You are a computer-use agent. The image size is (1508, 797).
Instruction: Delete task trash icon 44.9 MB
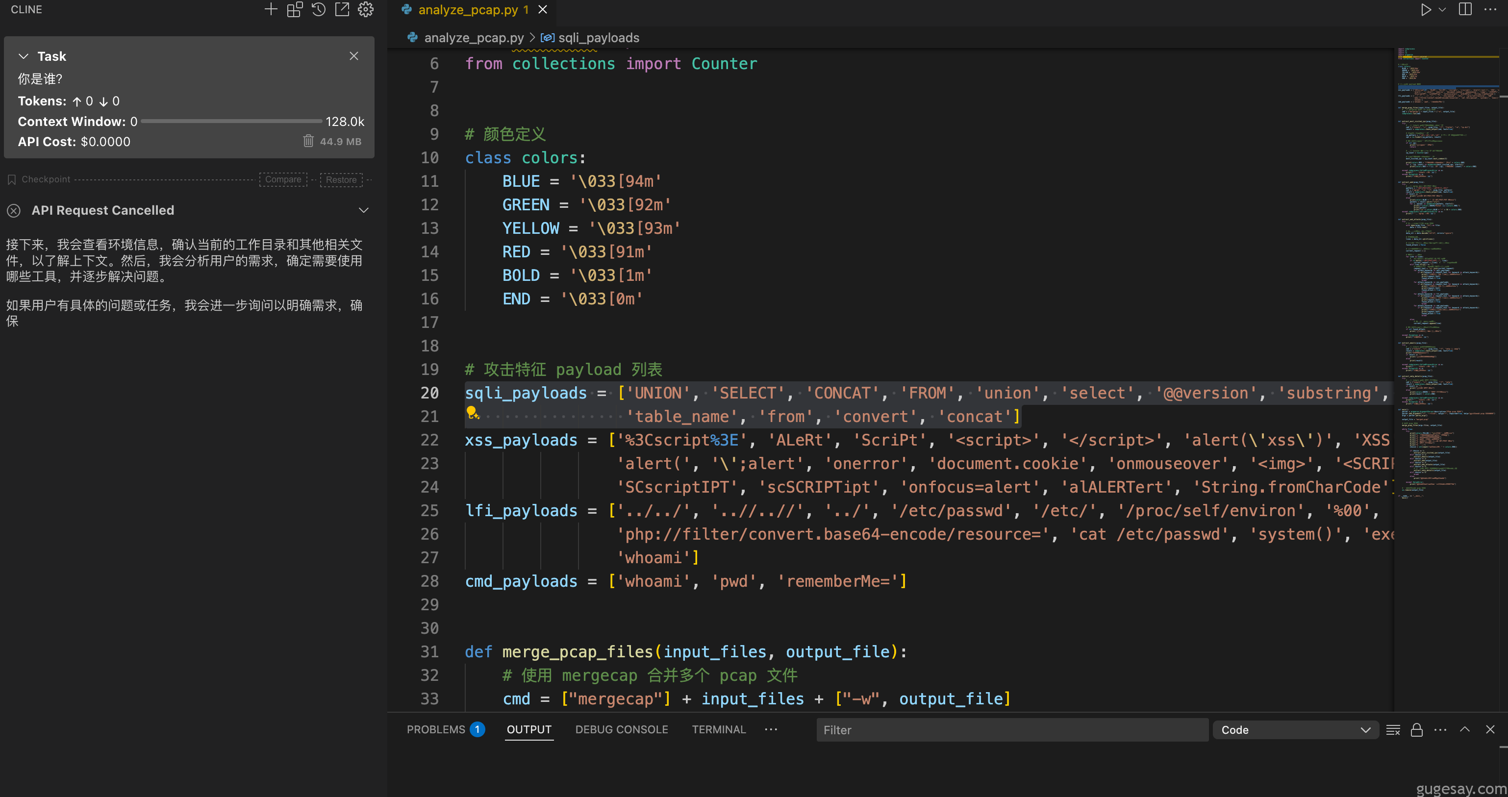point(308,141)
